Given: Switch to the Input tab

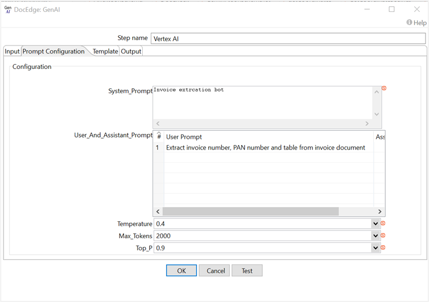Looking at the screenshot, I should (x=12, y=51).
